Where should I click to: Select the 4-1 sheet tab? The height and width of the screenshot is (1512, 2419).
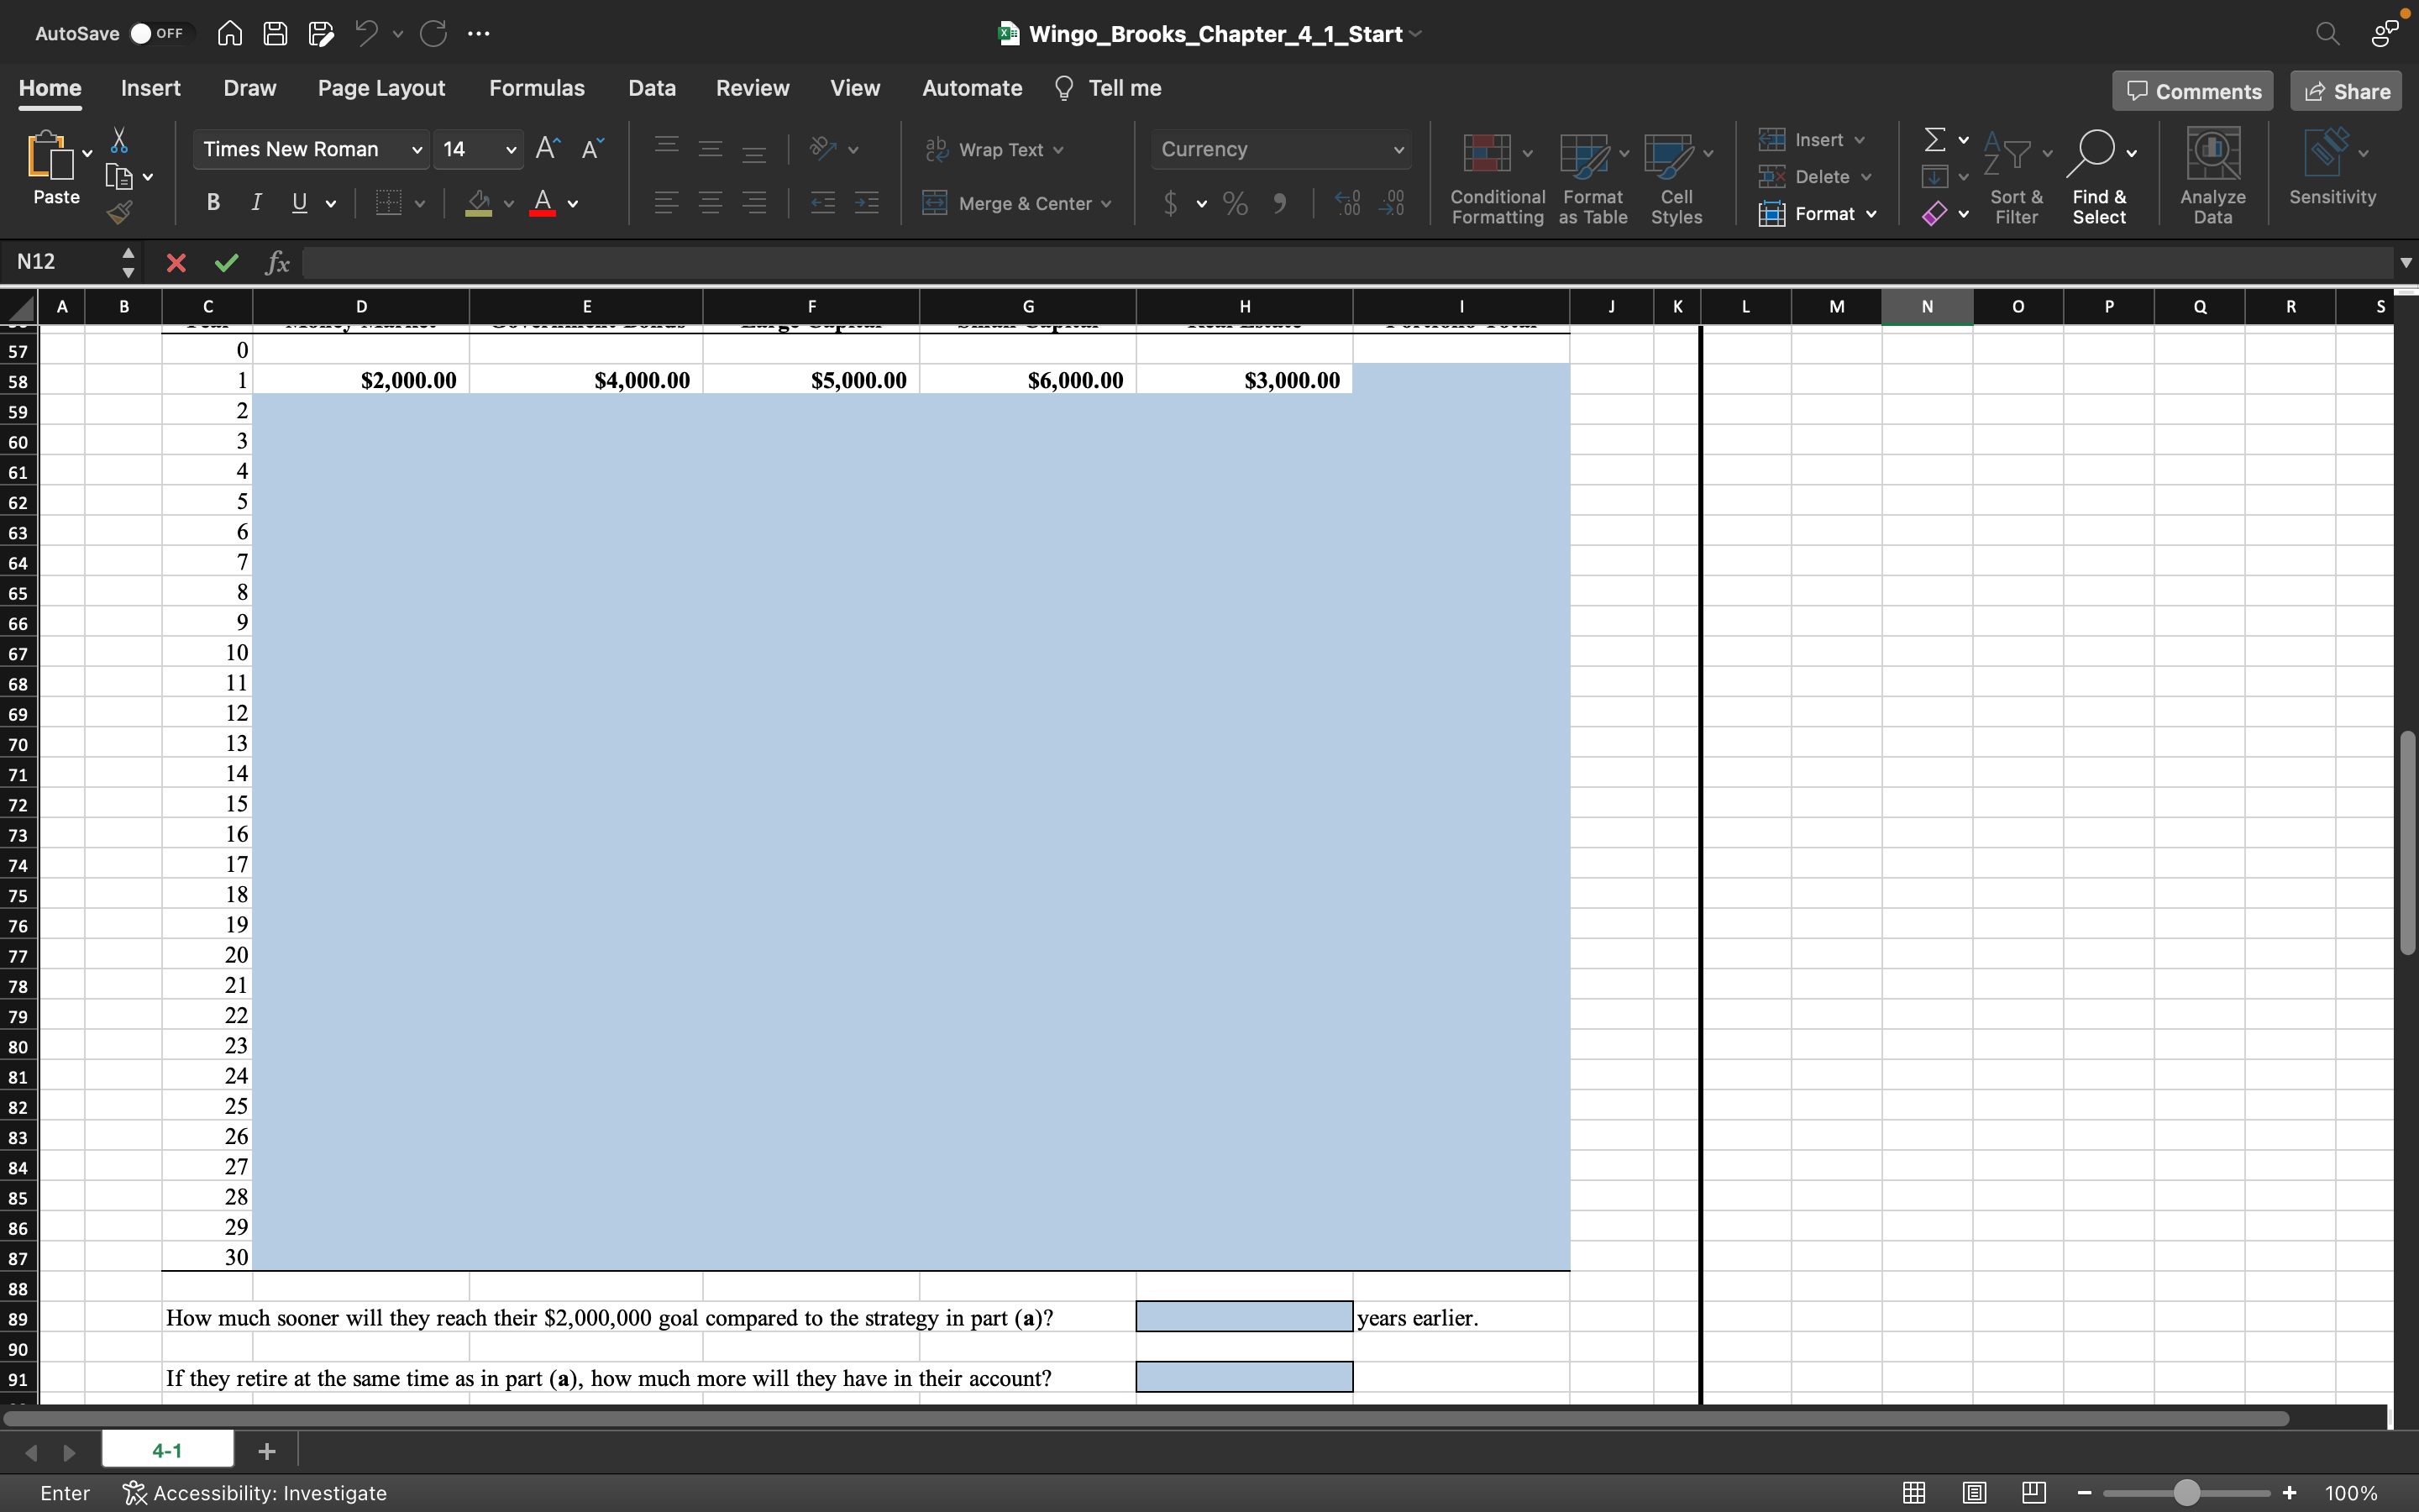[x=166, y=1450]
